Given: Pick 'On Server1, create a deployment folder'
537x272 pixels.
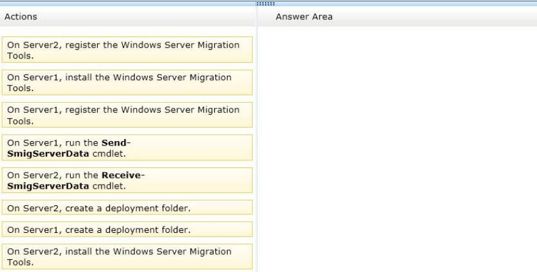Looking at the screenshot, I should pyautogui.click(x=127, y=229).
